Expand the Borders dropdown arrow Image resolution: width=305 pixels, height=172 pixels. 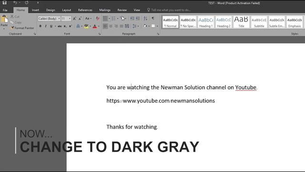[157, 26]
